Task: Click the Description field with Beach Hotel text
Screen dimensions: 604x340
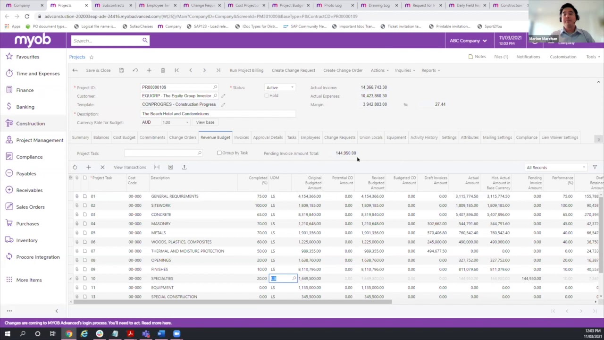Action: pos(218,114)
